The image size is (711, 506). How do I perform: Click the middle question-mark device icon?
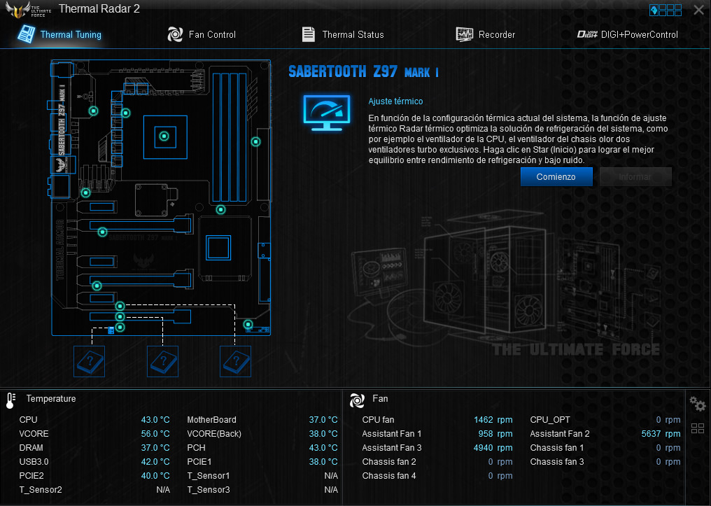[163, 361]
